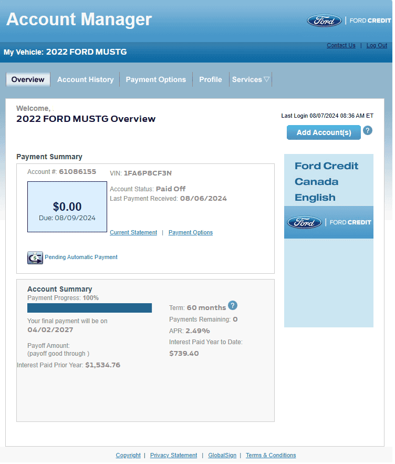Click the account number 61086155
The image size is (395, 464).
point(78,172)
